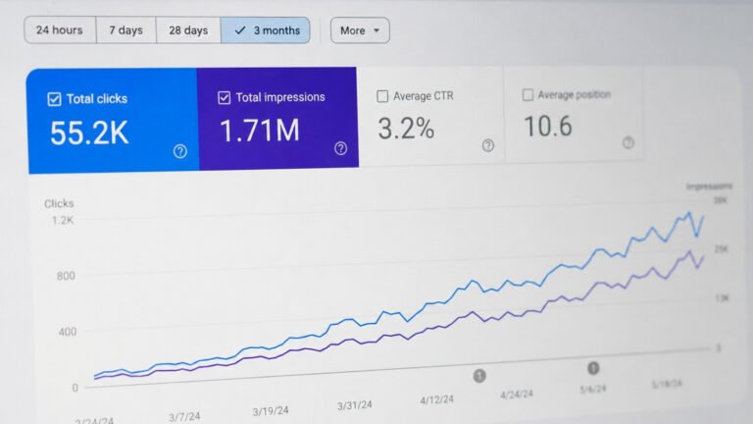Select the 7 days date range
The width and height of the screenshot is (753, 424).
125,29
